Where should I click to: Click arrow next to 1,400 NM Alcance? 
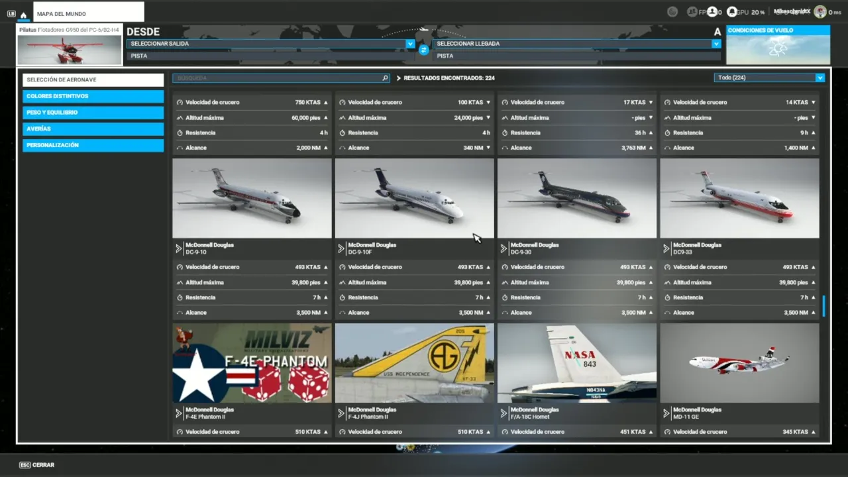click(814, 148)
